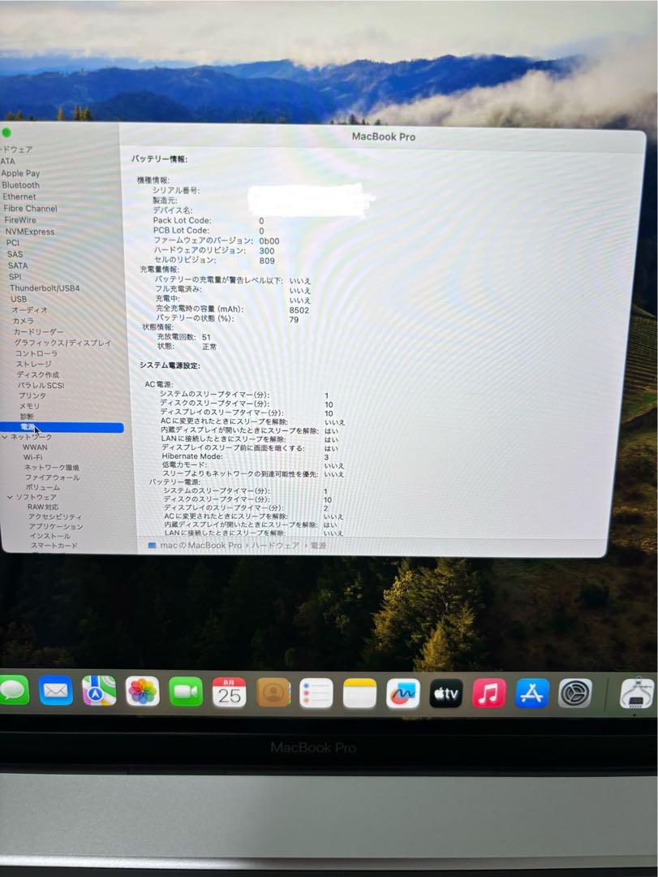Select カードリーダー in the sidebar
Image resolution: width=658 pixels, height=877 pixels.
pos(39,331)
